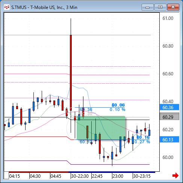Click the 30-23:15 time axis label
The height and width of the screenshot is (183, 183).
click(x=142, y=176)
